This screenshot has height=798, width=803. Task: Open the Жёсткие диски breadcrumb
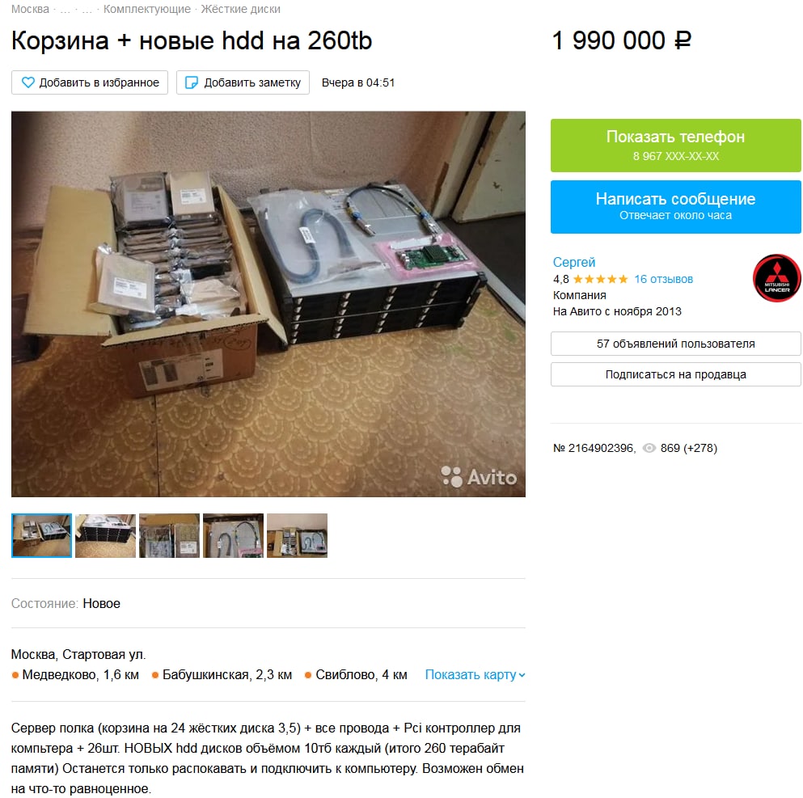pos(241,9)
